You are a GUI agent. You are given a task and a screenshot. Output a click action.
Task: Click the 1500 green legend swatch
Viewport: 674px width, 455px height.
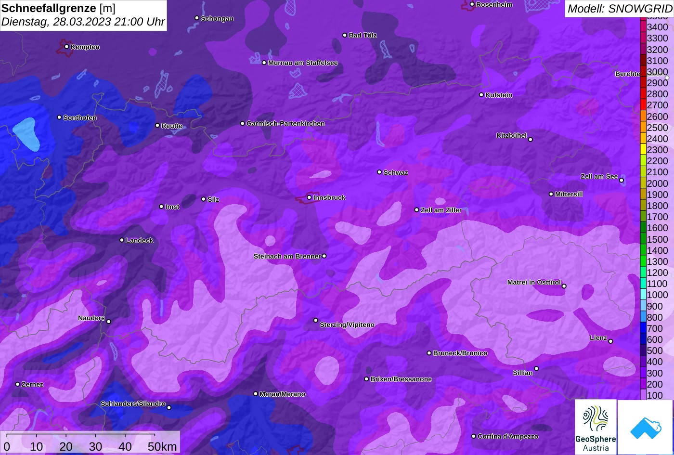coord(643,239)
